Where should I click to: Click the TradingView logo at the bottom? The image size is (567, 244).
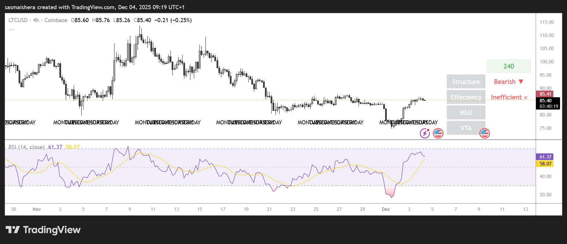coord(43,230)
